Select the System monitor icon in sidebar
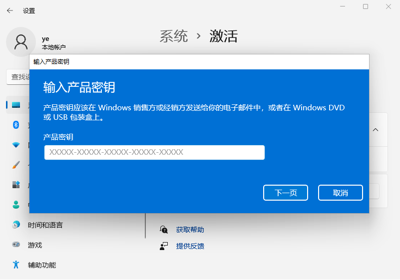 [x=16, y=105]
